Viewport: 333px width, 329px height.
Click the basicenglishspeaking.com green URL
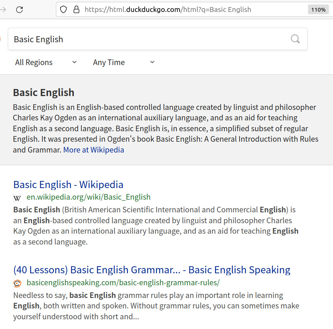[x=123, y=282]
